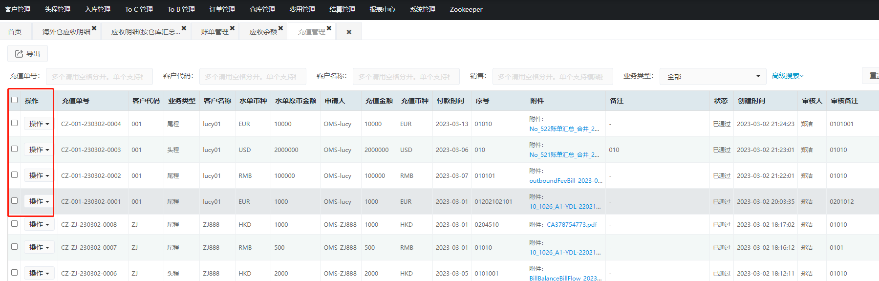Open the 订单管理 menu
Image resolution: width=879 pixels, height=281 pixels.
click(x=222, y=9)
